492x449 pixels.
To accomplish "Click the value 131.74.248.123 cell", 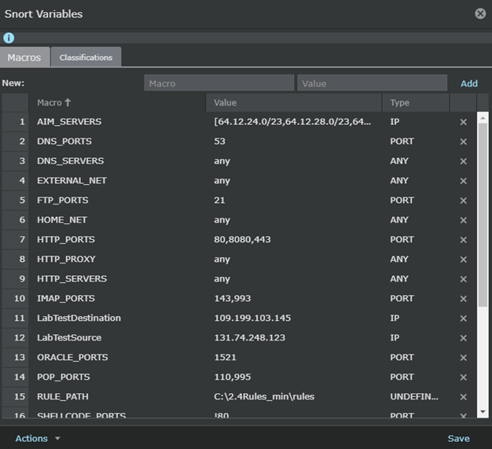I will [x=294, y=337].
